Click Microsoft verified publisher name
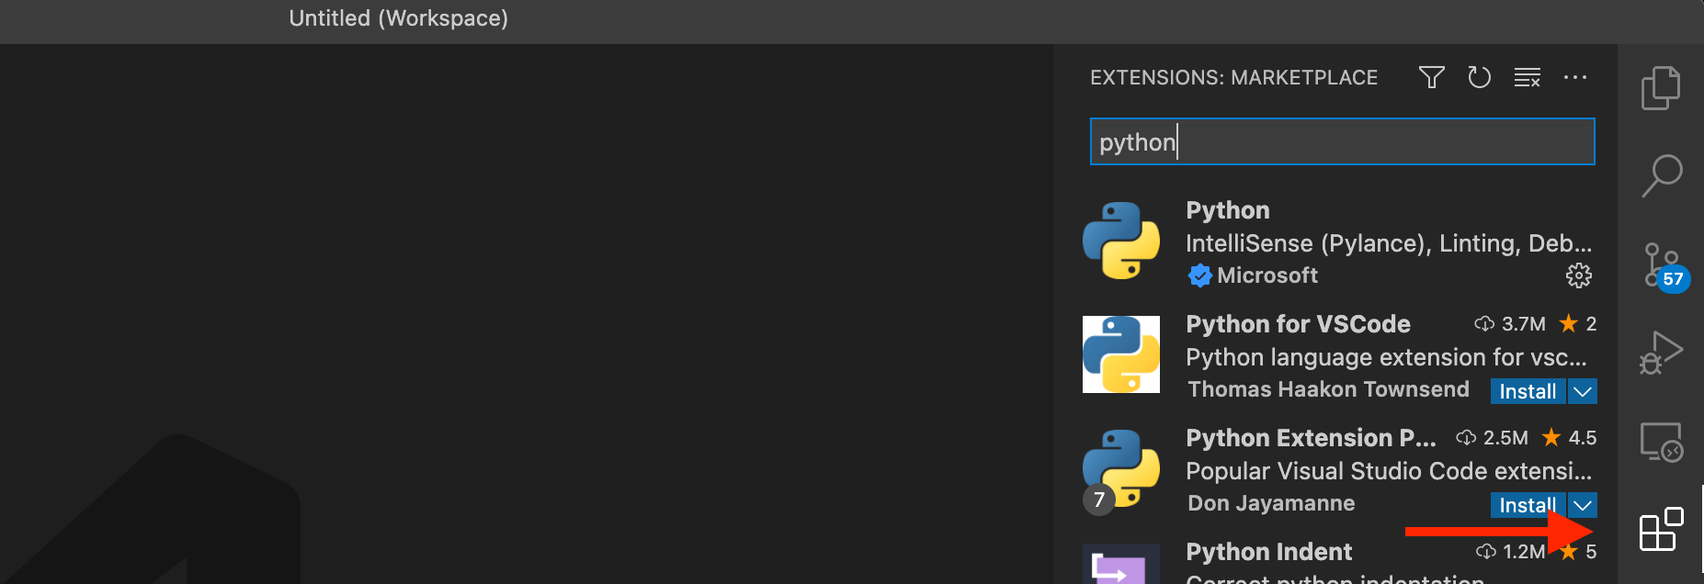 (x=1267, y=275)
